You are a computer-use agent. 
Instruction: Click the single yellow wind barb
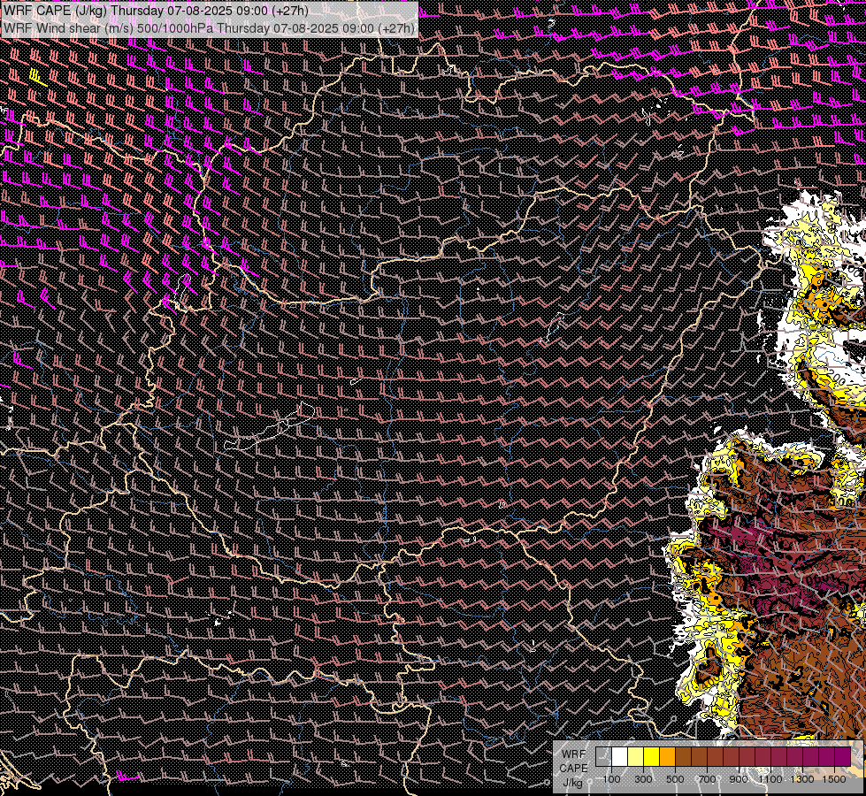pyautogui.click(x=37, y=78)
